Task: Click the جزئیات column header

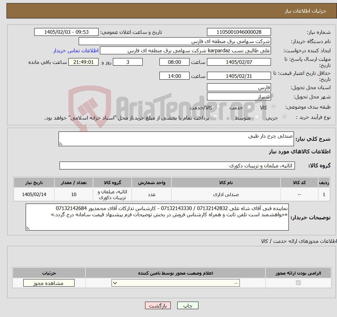Action: click(x=49, y=273)
